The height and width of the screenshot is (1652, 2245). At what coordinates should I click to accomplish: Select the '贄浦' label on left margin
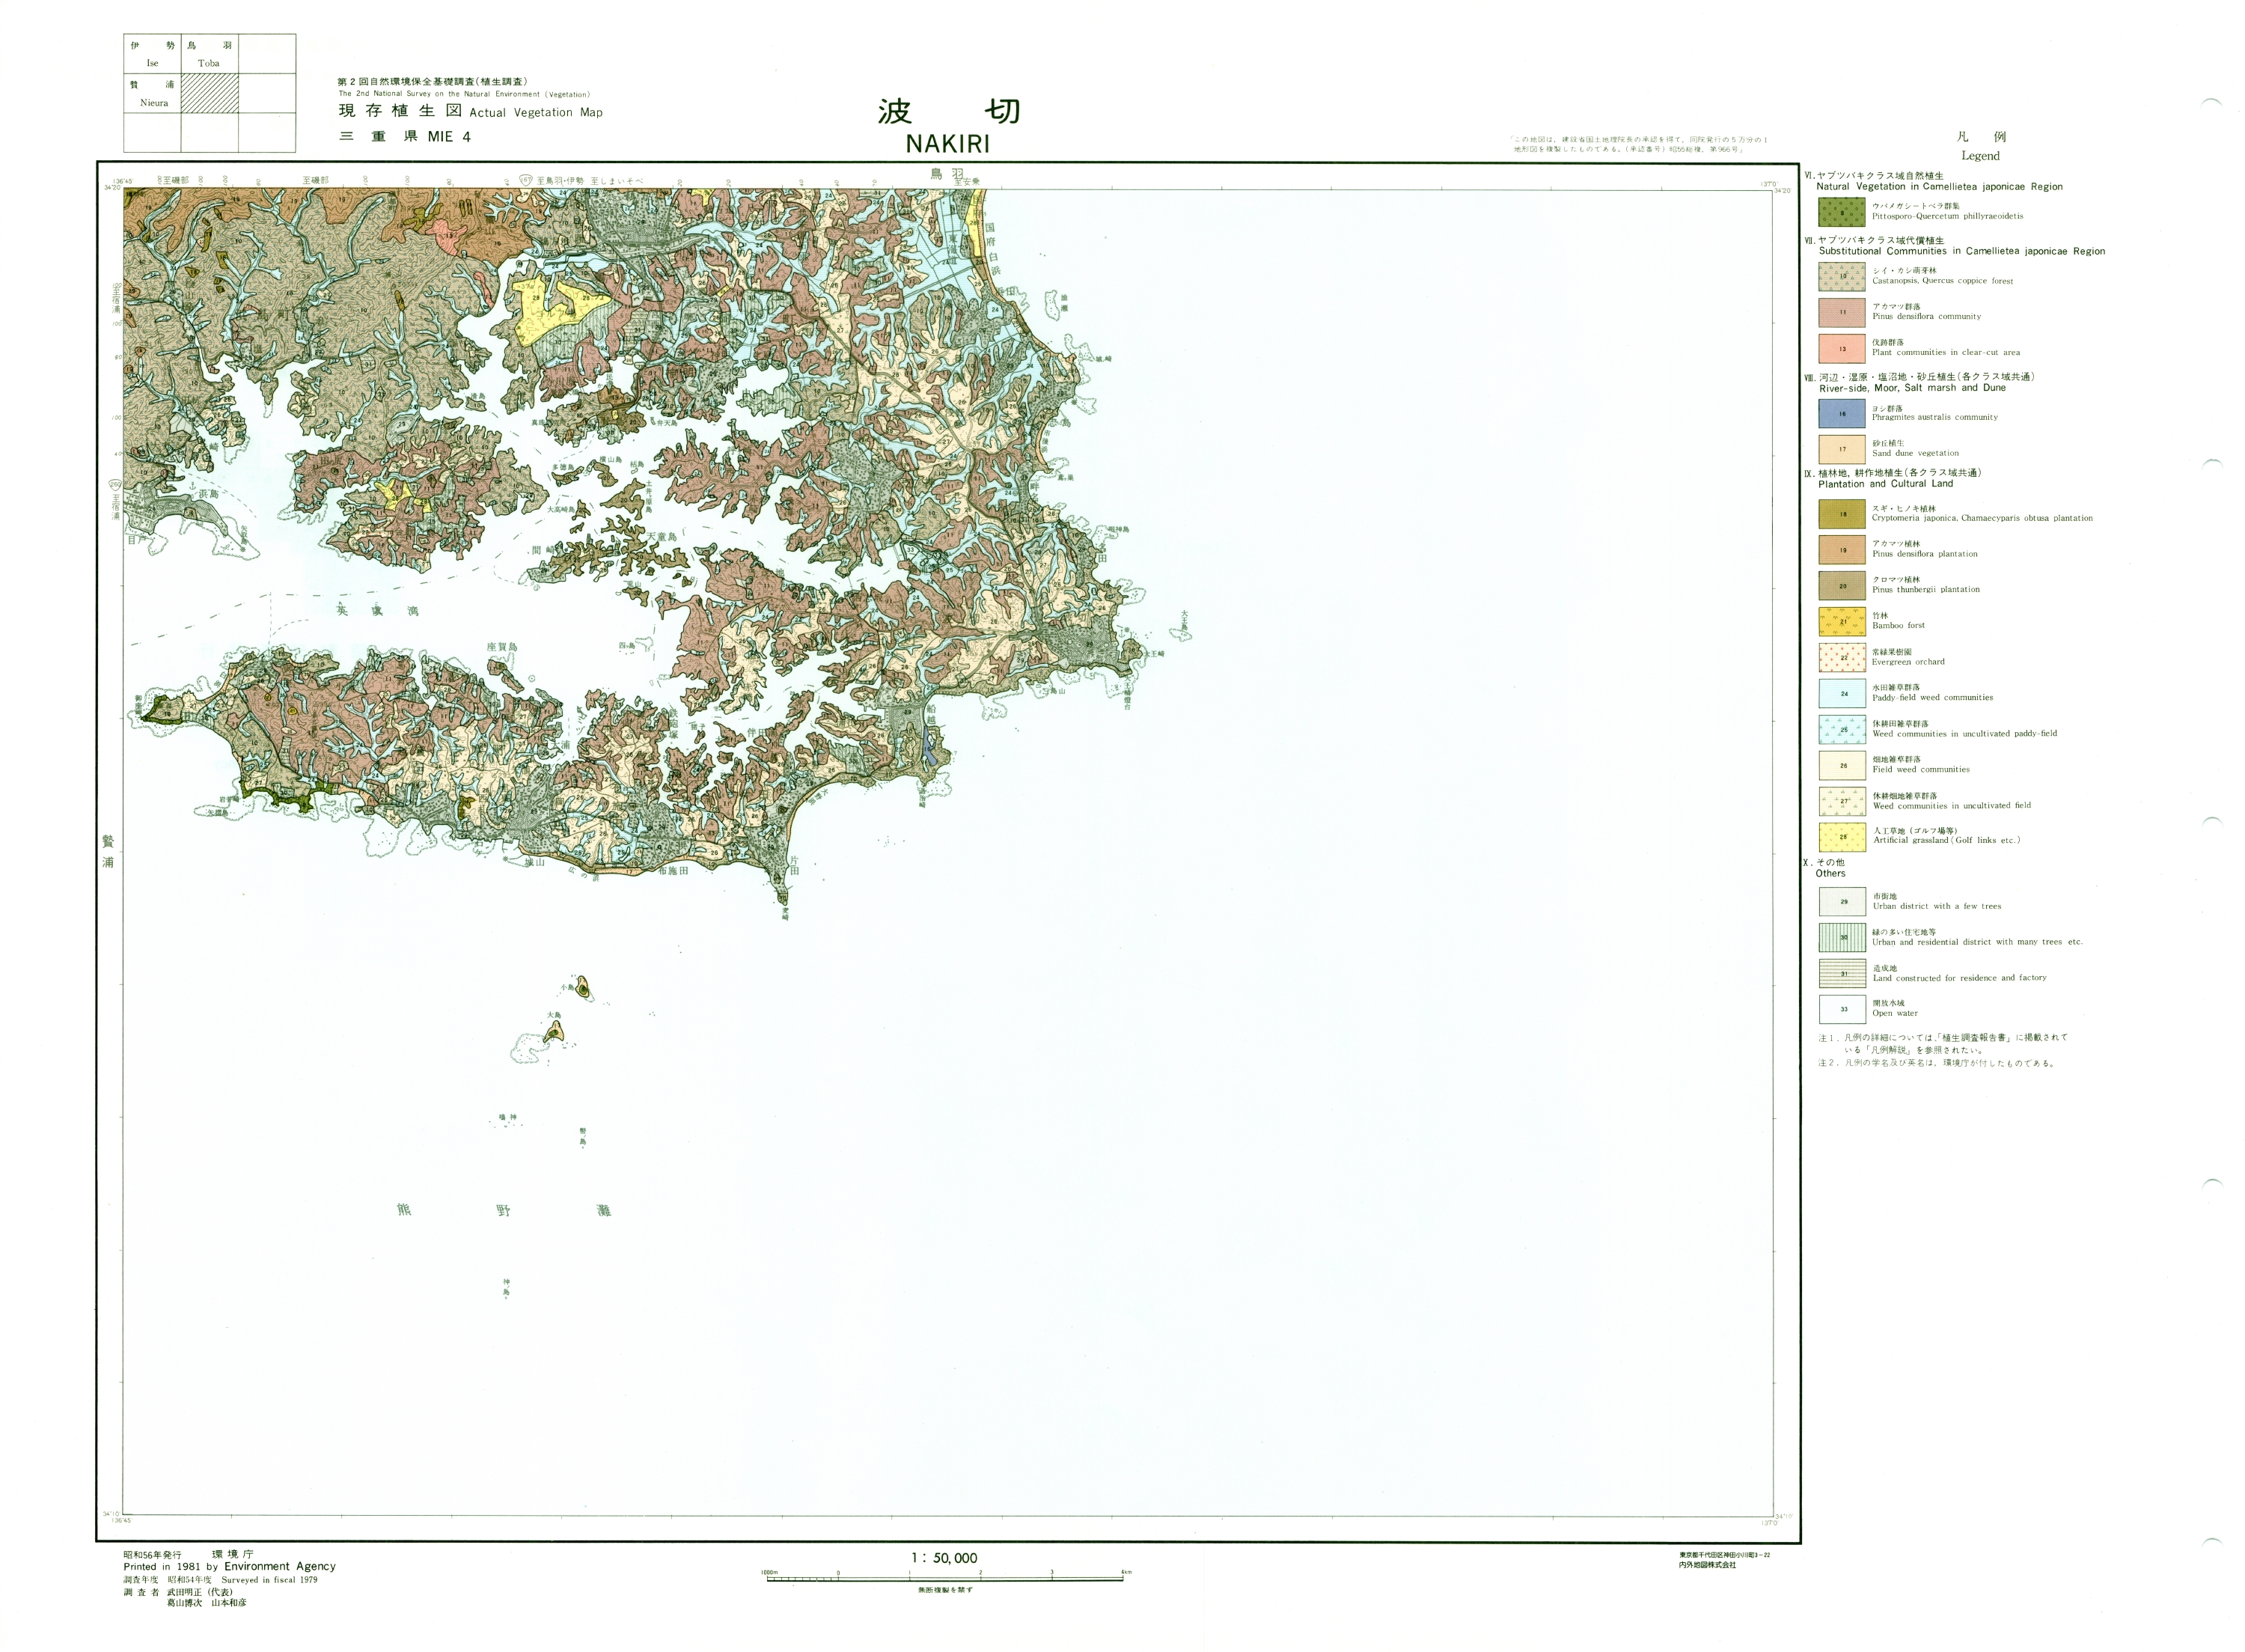108,851
